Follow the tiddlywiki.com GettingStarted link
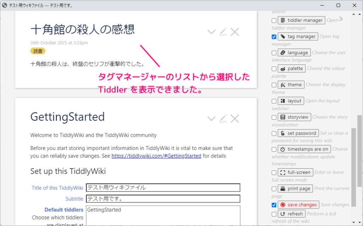 [156, 156]
